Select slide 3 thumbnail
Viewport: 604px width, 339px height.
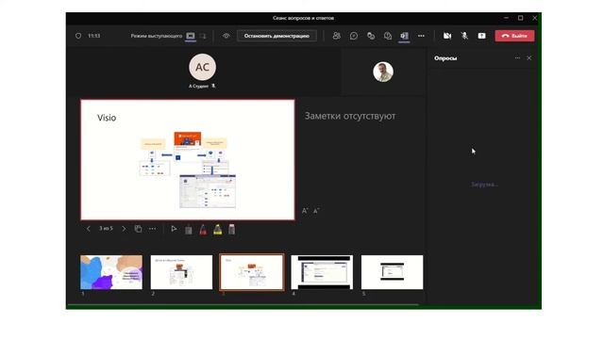[x=252, y=272]
